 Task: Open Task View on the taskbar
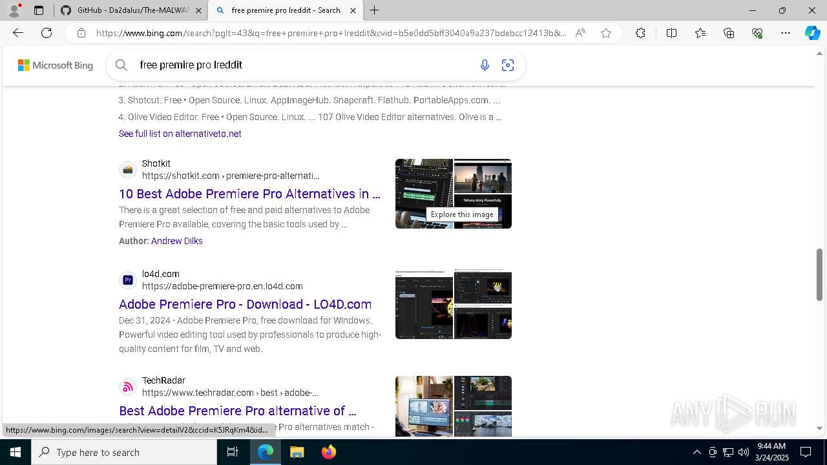click(x=233, y=452)
